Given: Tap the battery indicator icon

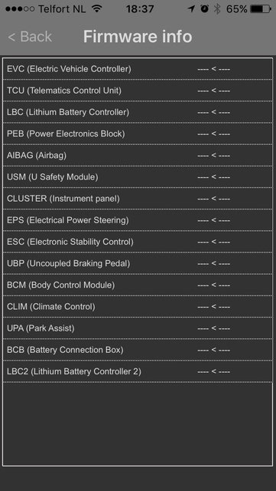Looking at the screenshot, I should point(261,8).
